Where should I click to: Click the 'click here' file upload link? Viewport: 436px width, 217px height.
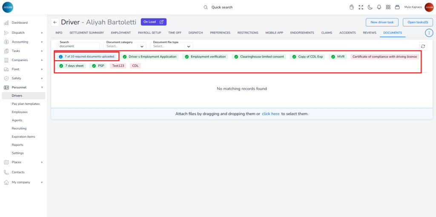pos(270,114)
